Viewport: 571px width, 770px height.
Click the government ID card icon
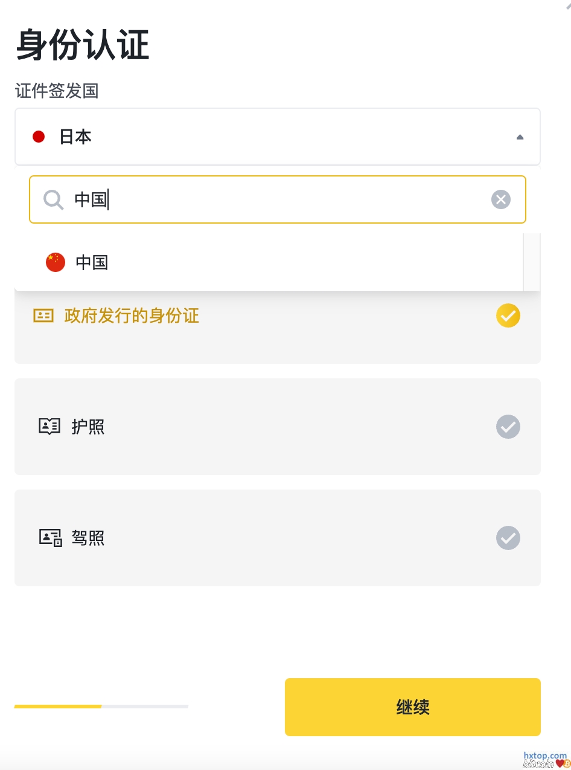(43, 315)
